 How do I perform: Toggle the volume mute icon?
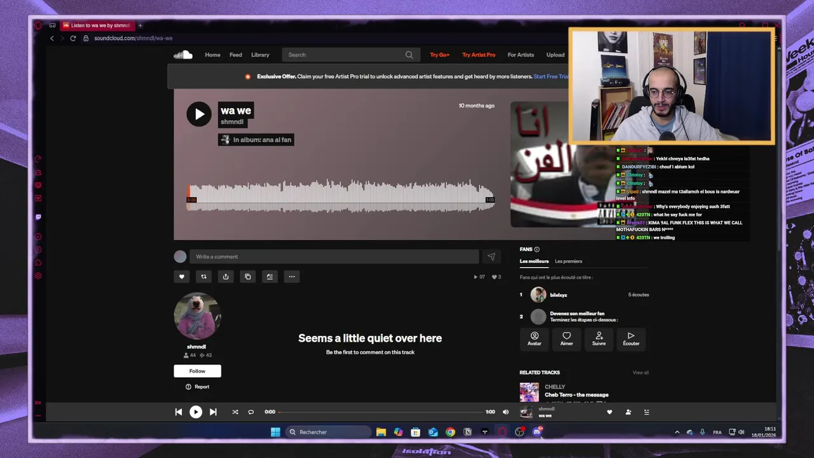506,412
